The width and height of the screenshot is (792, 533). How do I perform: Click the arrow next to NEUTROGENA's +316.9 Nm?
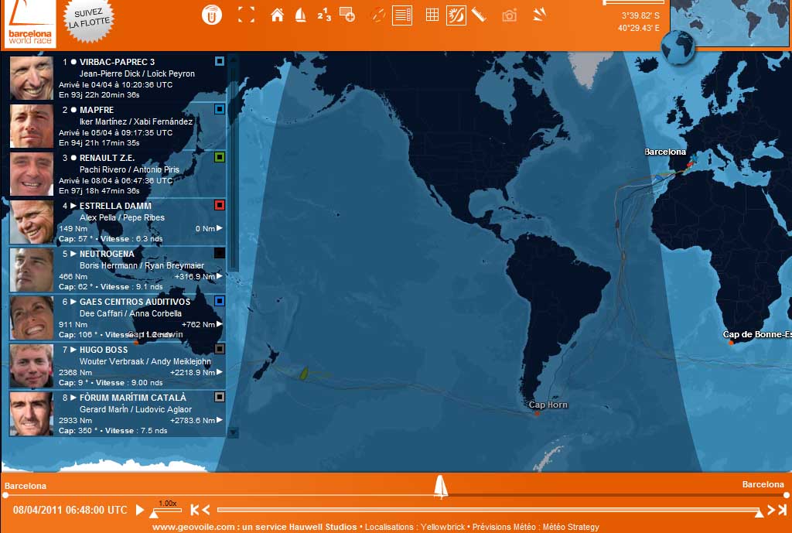click(x=220, y=276)
